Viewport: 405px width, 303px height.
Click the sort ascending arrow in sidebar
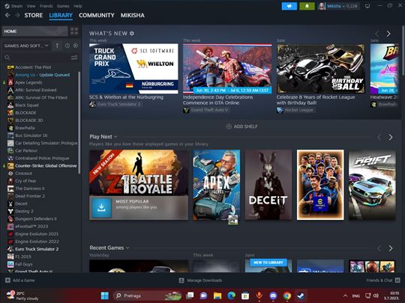[57, 46]
